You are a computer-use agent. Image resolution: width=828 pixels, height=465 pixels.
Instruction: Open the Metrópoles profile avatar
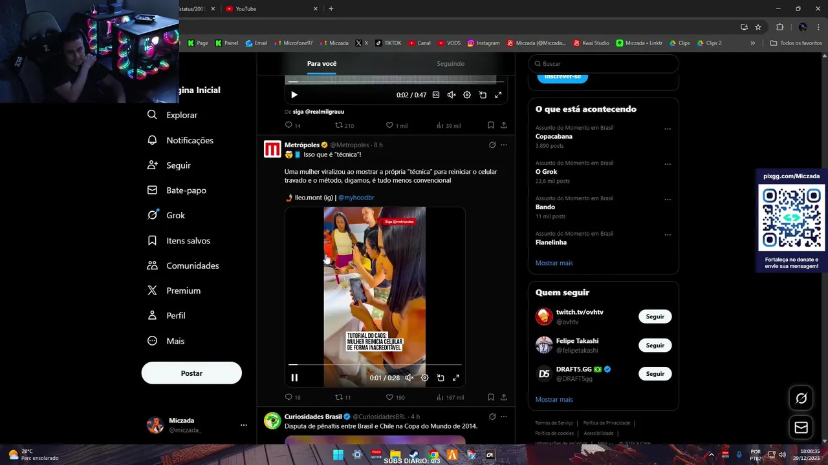coord(272,149)
